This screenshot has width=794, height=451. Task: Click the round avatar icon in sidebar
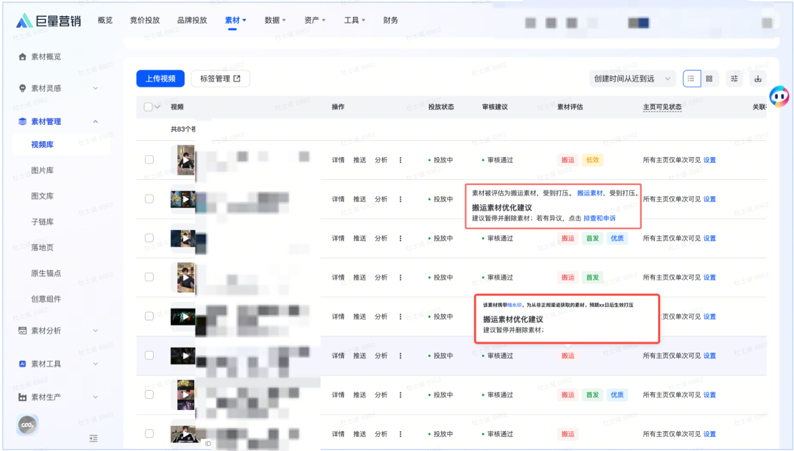click(28, 425)
